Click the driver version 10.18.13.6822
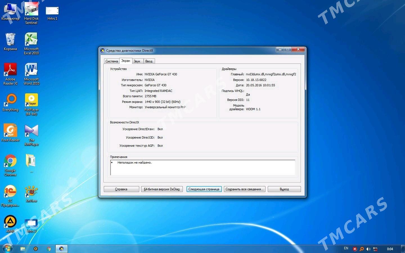The height and width of the screenshot is (253, 405). pyautogui.click(x=256, y=80)
